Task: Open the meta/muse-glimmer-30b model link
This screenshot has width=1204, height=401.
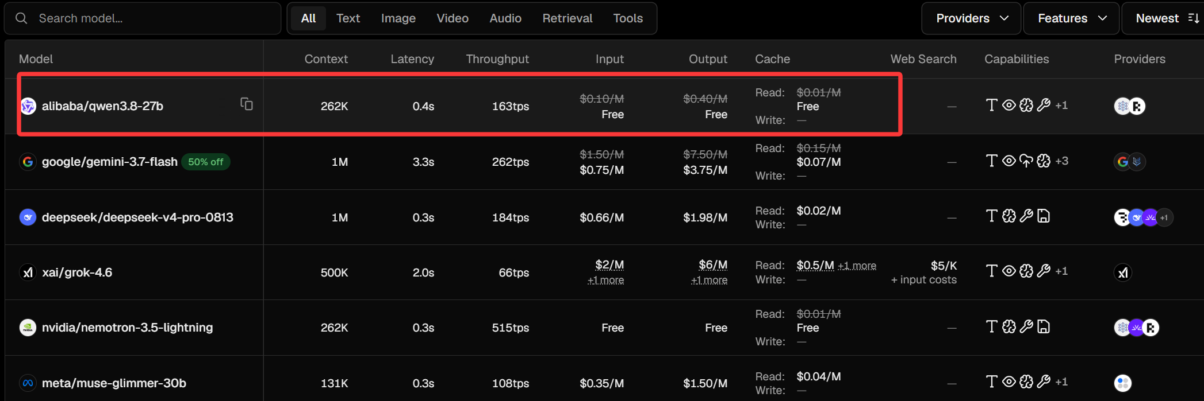Action: click(114, 383)
